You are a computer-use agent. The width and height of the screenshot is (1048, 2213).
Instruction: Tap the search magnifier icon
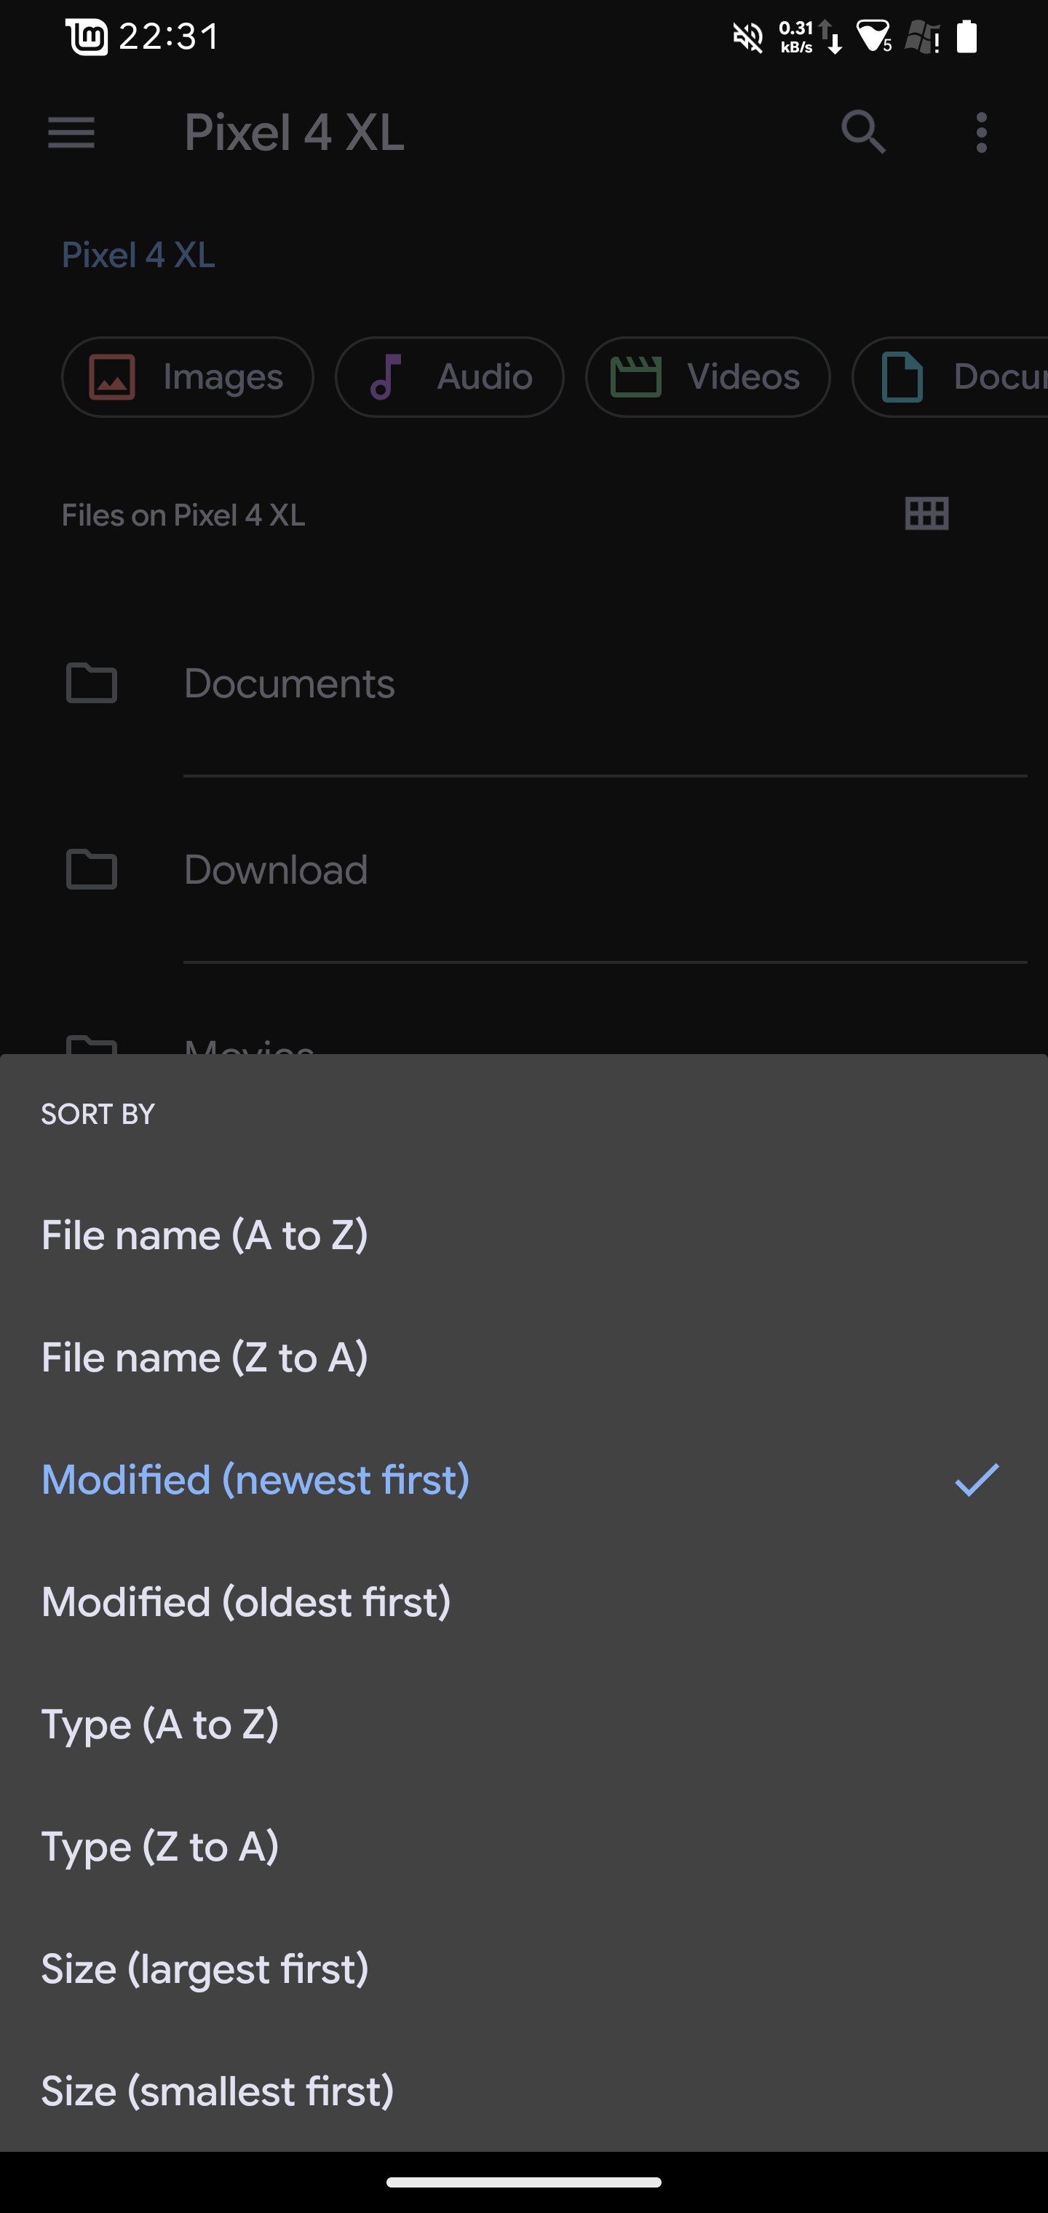pyautogui.click(x=862, y=132)
